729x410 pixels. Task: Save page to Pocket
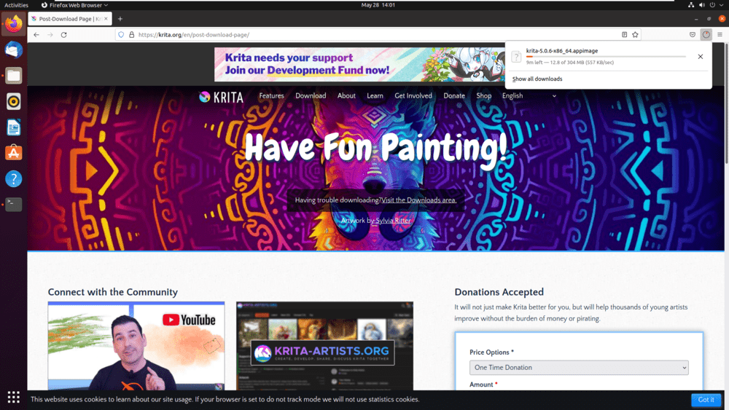[x=693, y=35]
